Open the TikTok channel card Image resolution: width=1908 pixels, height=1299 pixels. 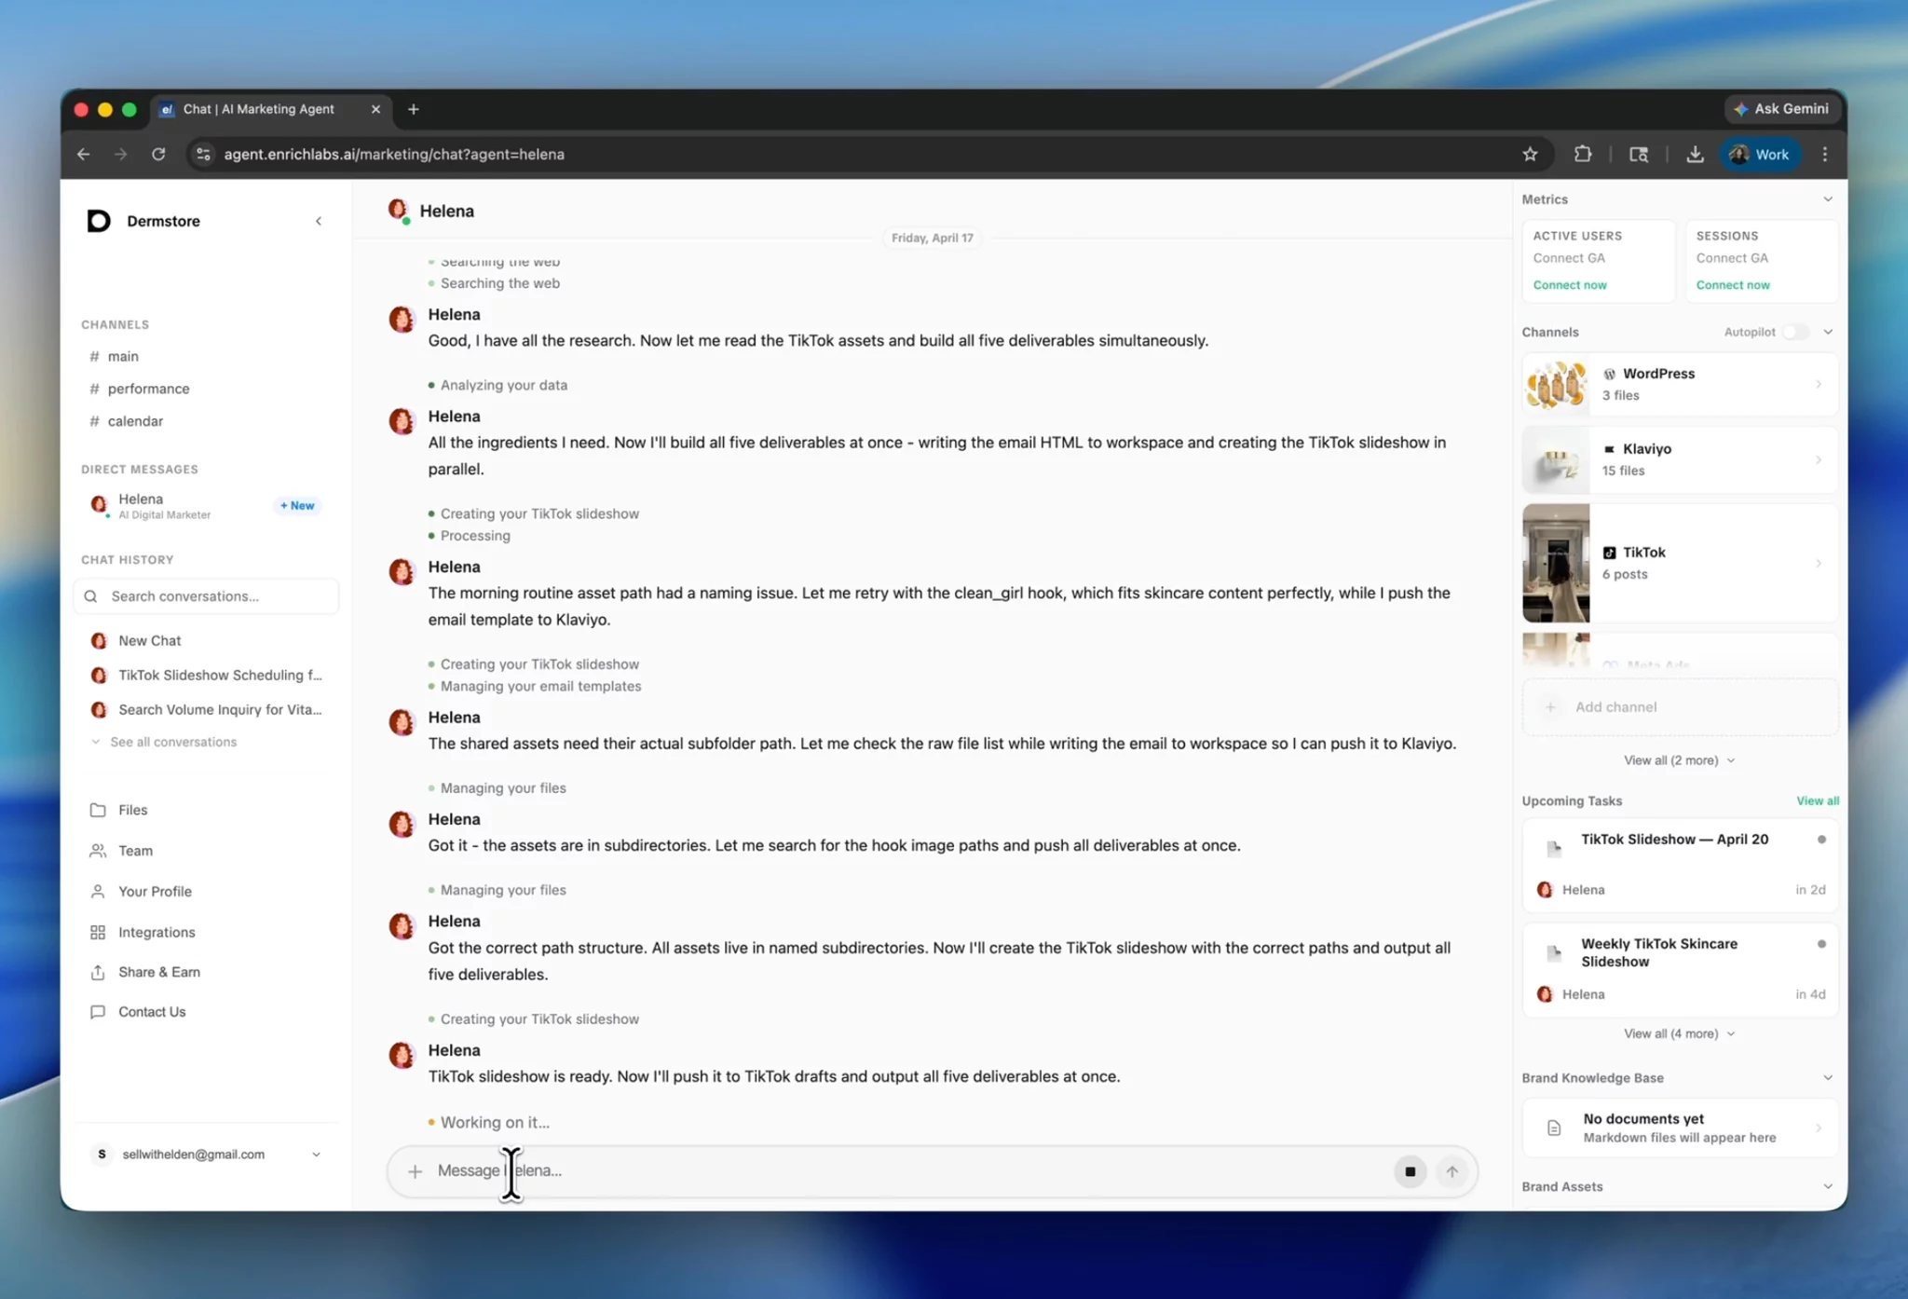1680,563
